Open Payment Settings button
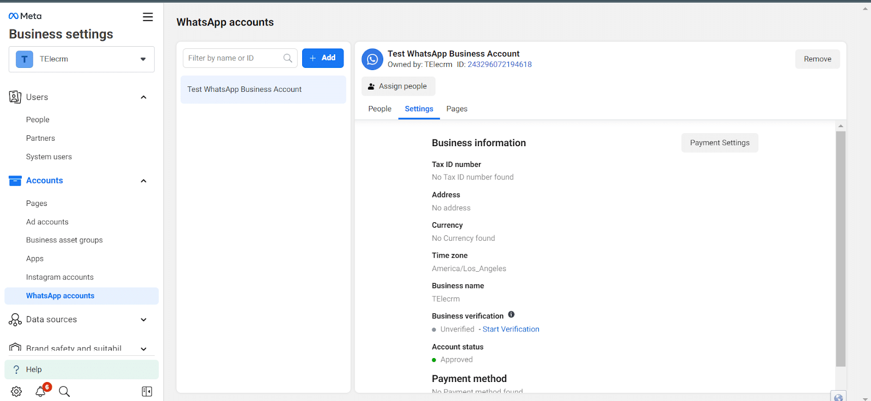Viewport: 871px width, 401px height. click(720, 143)
